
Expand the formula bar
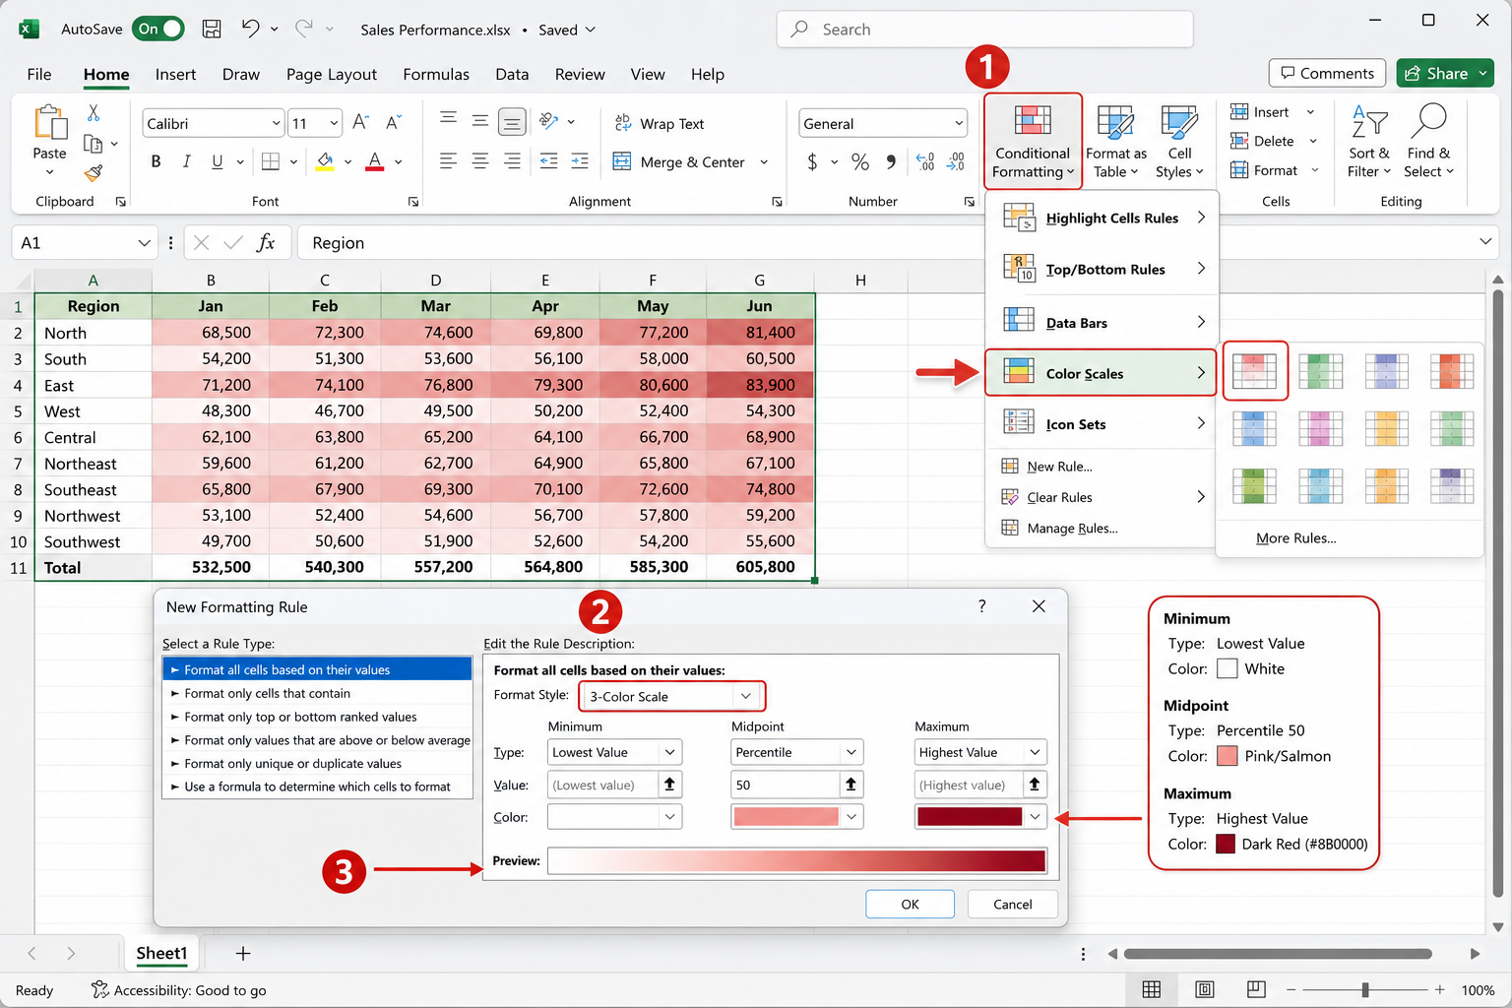tap(1484, 242)
